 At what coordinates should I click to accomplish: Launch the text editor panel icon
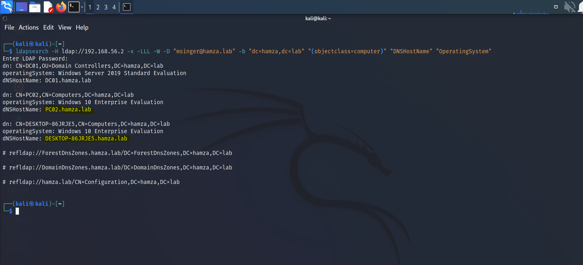48,7
